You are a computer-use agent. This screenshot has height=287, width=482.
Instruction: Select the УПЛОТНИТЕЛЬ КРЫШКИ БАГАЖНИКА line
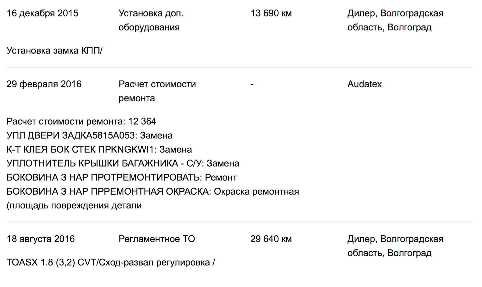click(x=123, y=164)
